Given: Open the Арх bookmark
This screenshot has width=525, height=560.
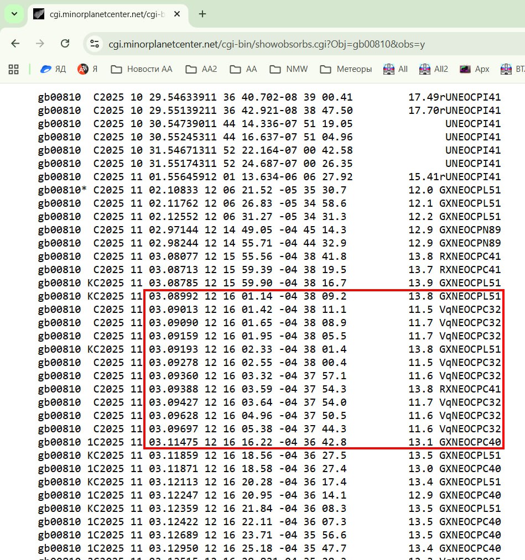Looking at the screenshot, I should coord(475,69).
